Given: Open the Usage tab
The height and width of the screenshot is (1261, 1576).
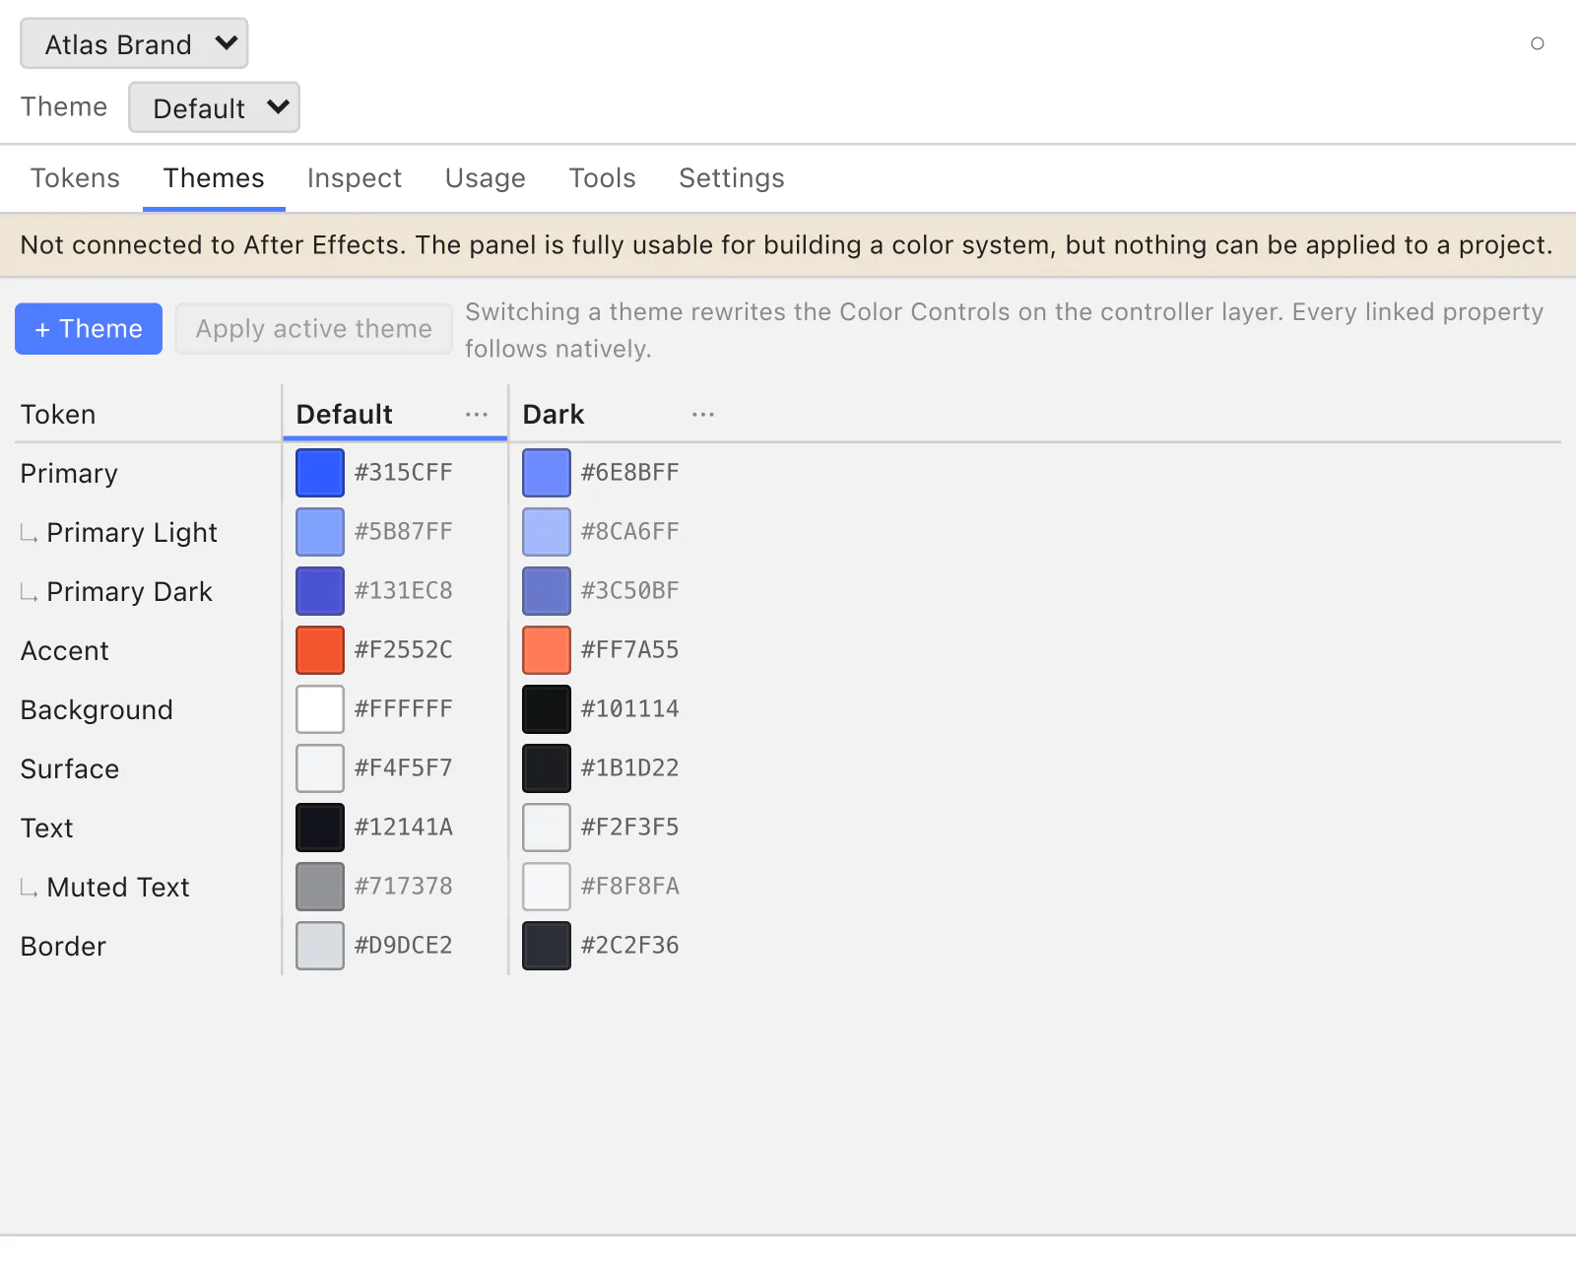Looking at the screenshot, I should click(486, 178).
